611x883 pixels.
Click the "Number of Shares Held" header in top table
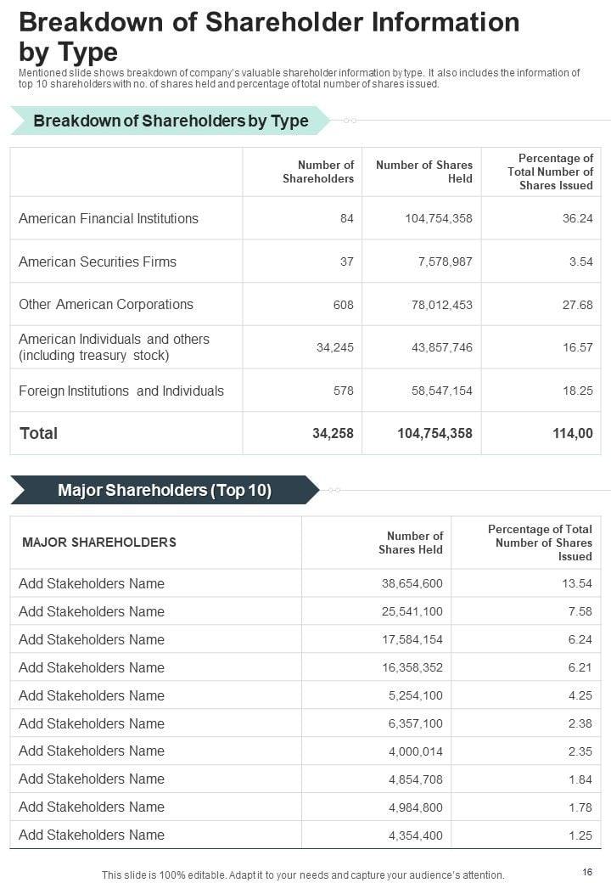pos(423,172)
